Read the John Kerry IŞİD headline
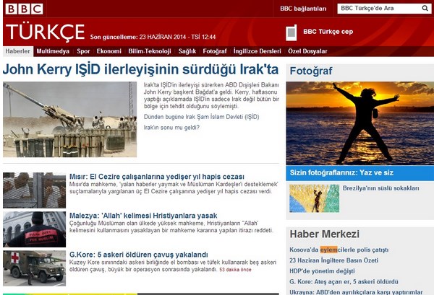The image size is (434, 295). [140, 71]
